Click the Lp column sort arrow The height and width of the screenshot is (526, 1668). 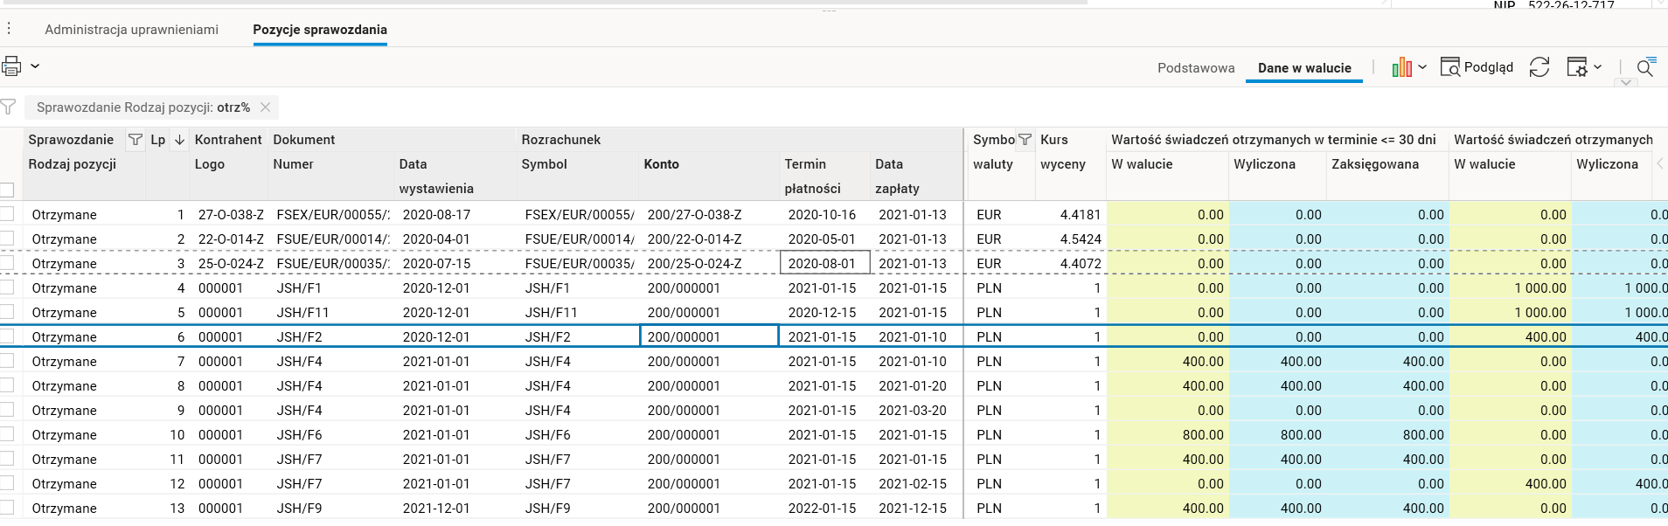tap(179, 140)
